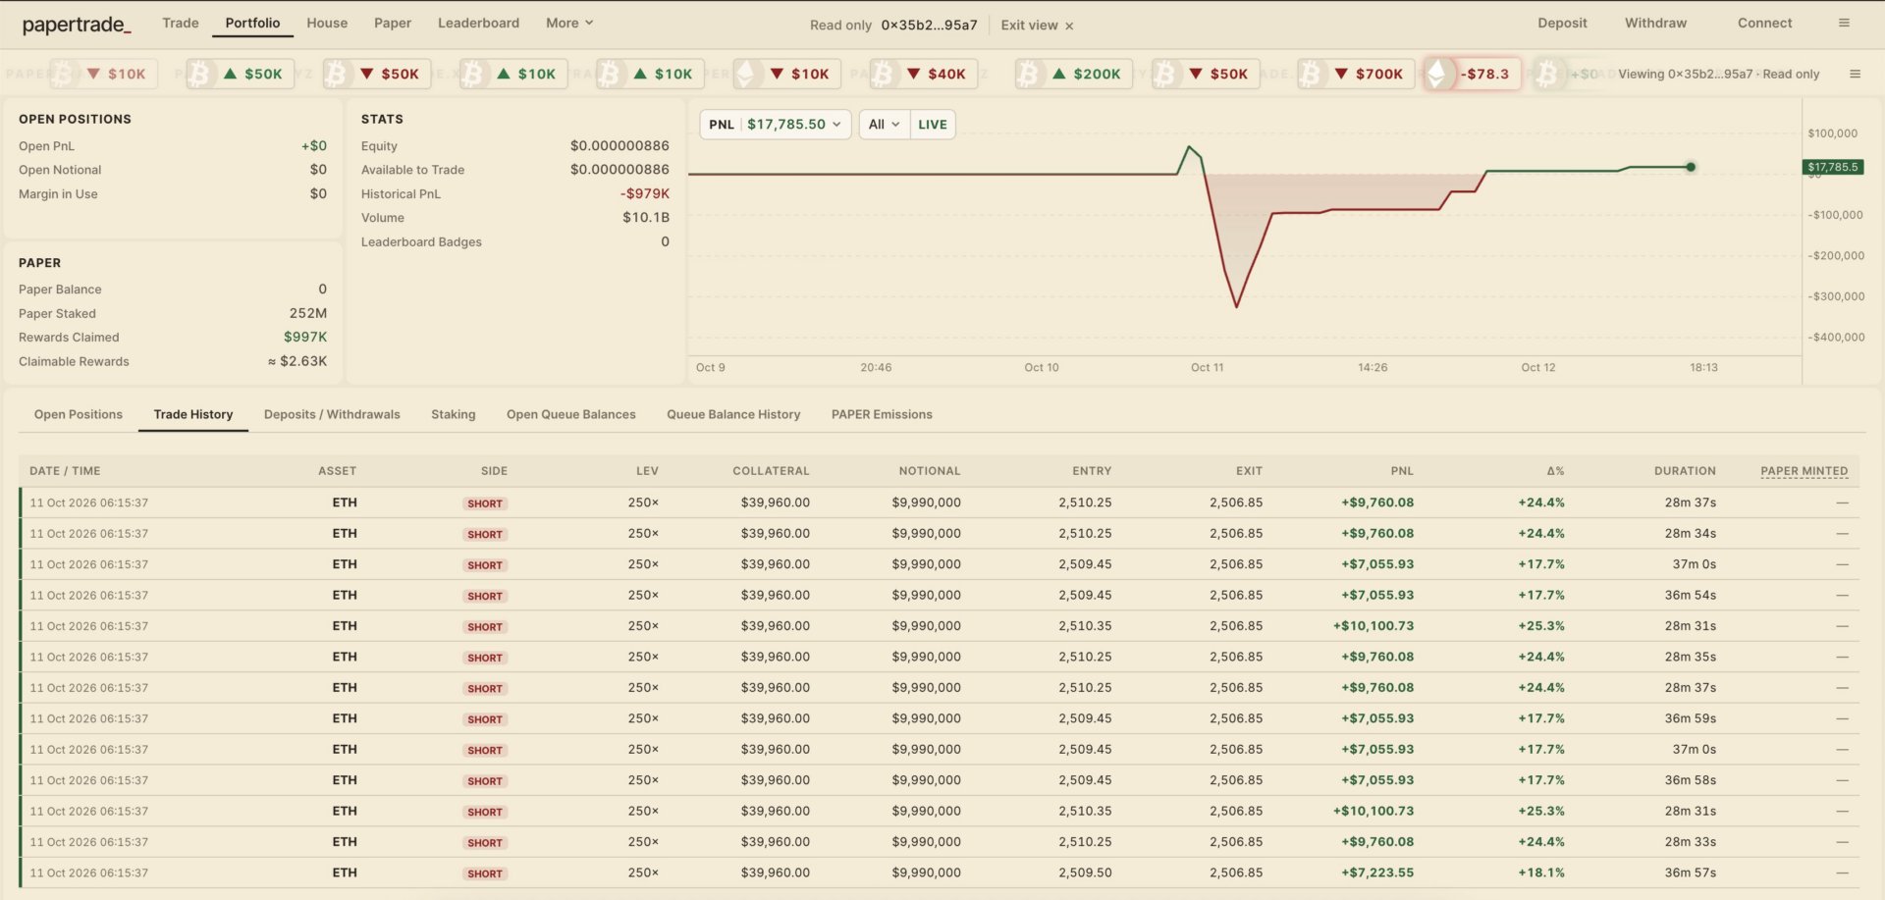Click the PAPER MINTED column header

coord(1804,471)
